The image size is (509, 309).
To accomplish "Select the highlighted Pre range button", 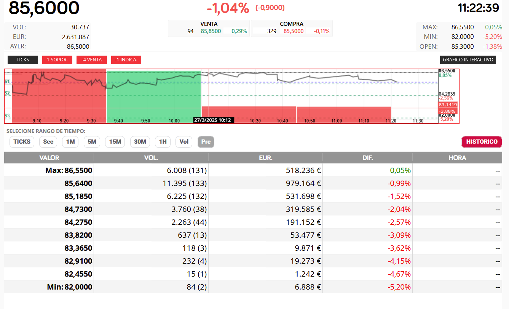I will pyautogui.click(x=206, y=142).
